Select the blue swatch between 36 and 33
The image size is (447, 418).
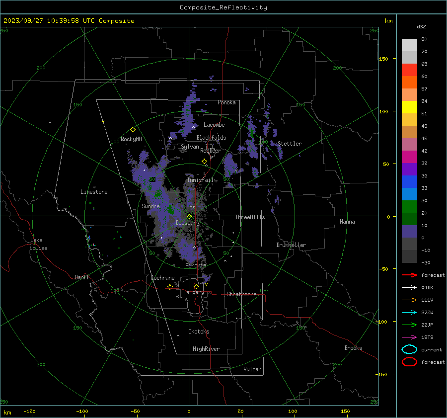tap(409, 181)
